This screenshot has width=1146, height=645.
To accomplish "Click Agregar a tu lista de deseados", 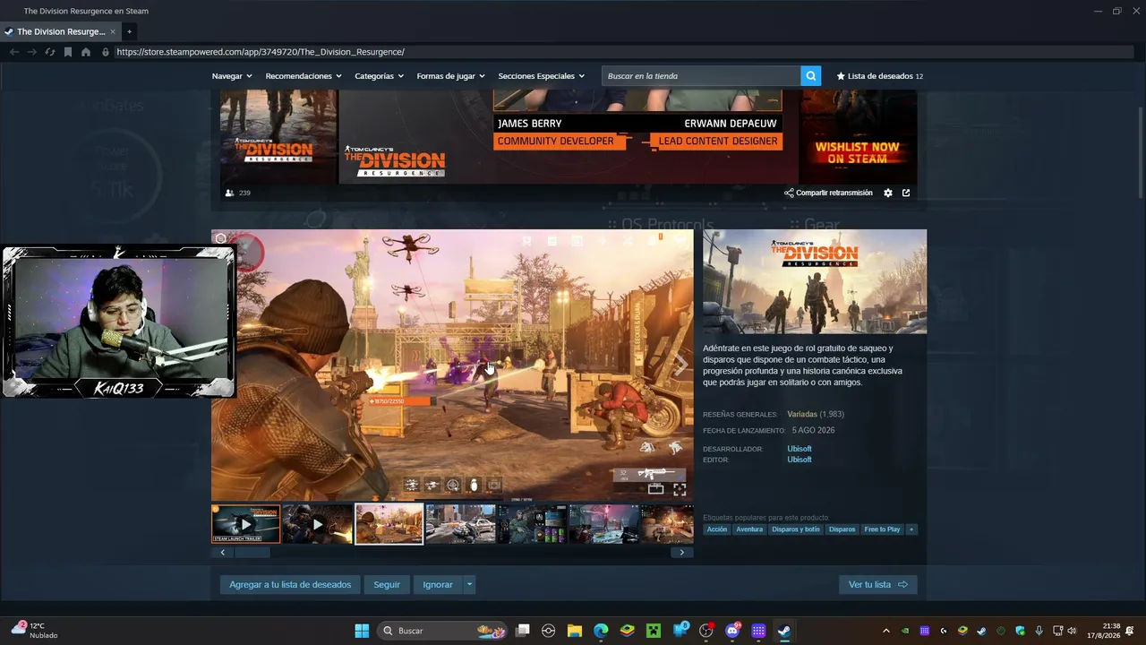I will point(290,585).
